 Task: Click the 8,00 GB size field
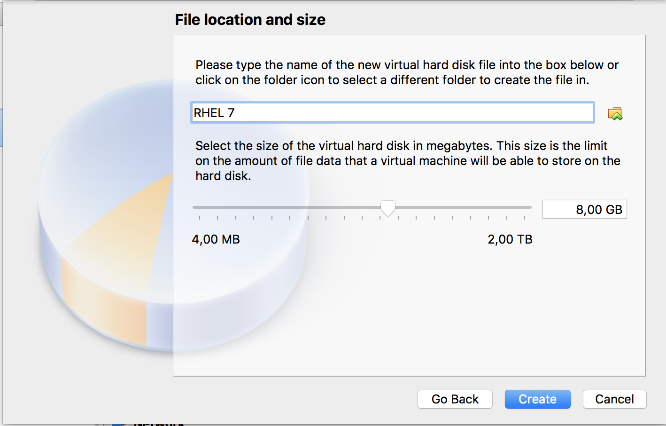click(584, 209)
